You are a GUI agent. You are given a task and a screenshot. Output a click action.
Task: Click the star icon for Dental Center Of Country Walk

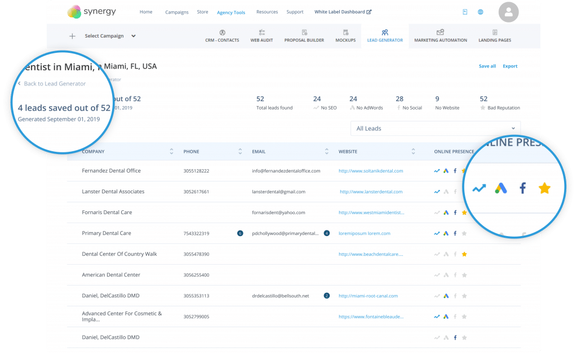coord(464,254)
